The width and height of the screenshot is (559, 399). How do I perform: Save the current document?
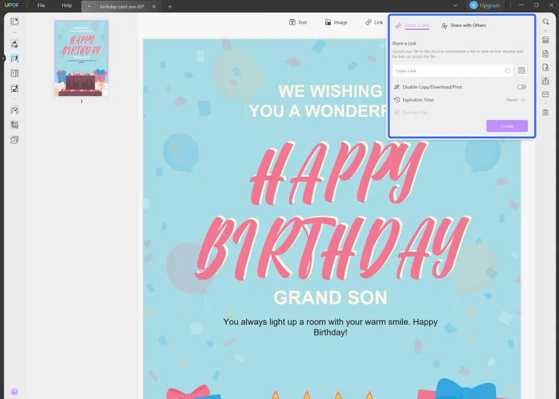click(546, 112)
